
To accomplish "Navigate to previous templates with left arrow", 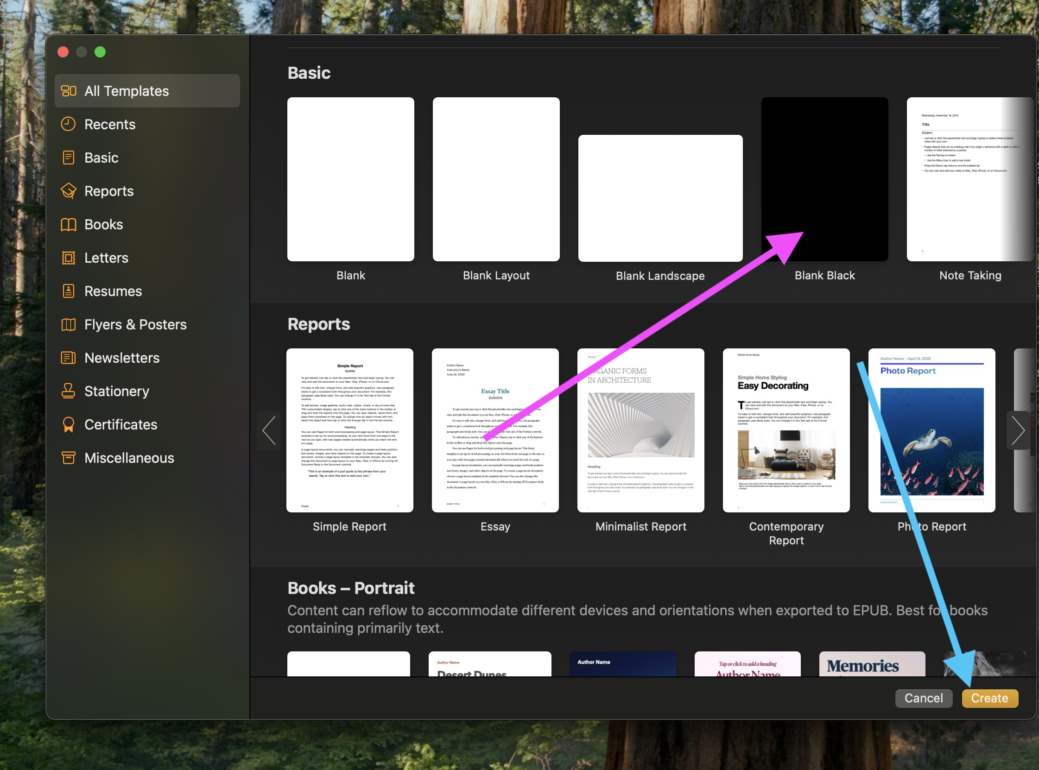I will (267, 429).
